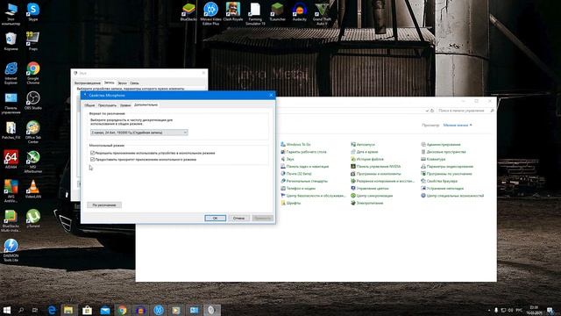Open Movavi Video Editor Plus shortcut
Image resolution: width=561 pixels, height=316 pixels.
pos(210,14)
